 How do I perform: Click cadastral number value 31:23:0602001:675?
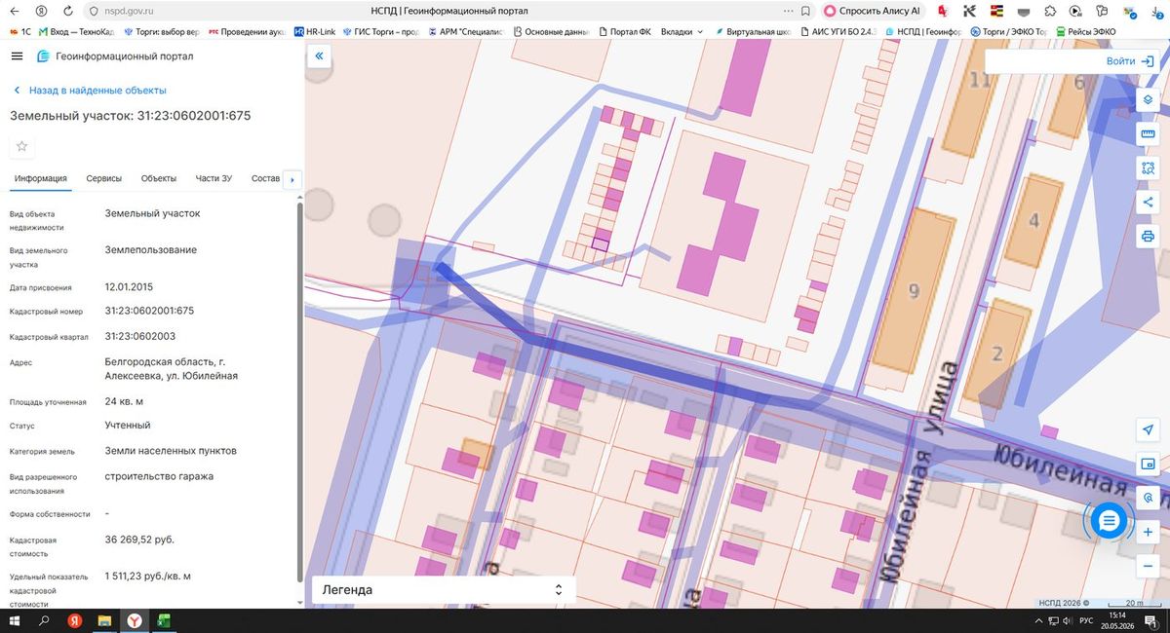coord(149,311)
